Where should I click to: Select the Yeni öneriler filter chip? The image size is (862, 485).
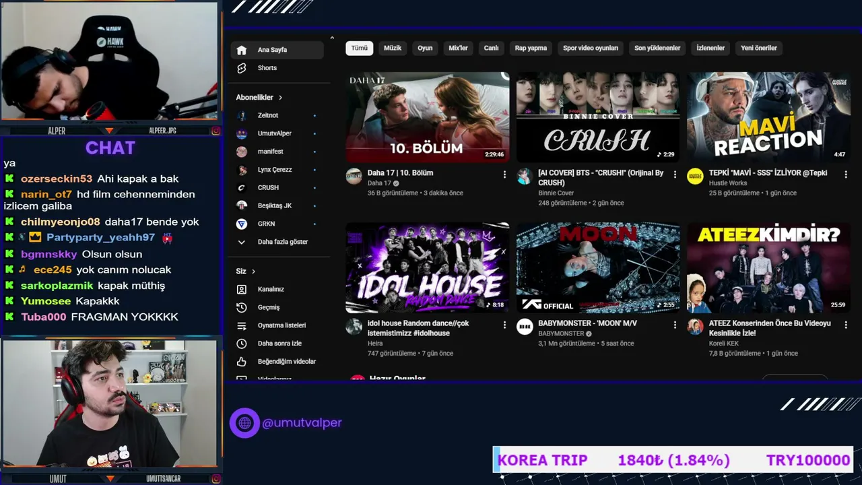coord(759,48)
